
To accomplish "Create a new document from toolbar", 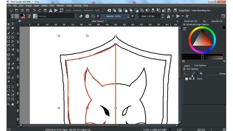I will (x=11, y=11).
